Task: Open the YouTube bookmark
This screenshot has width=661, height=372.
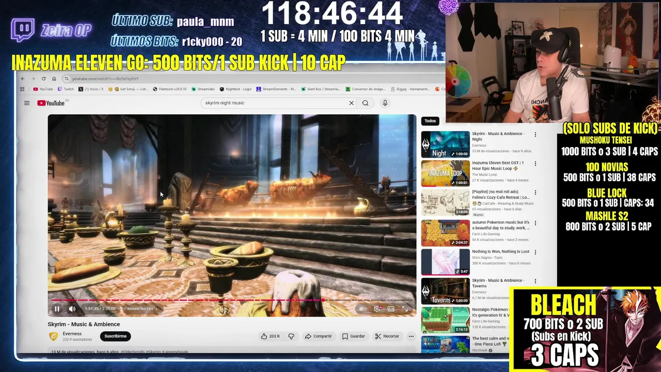Action: (x=43, y=89)
